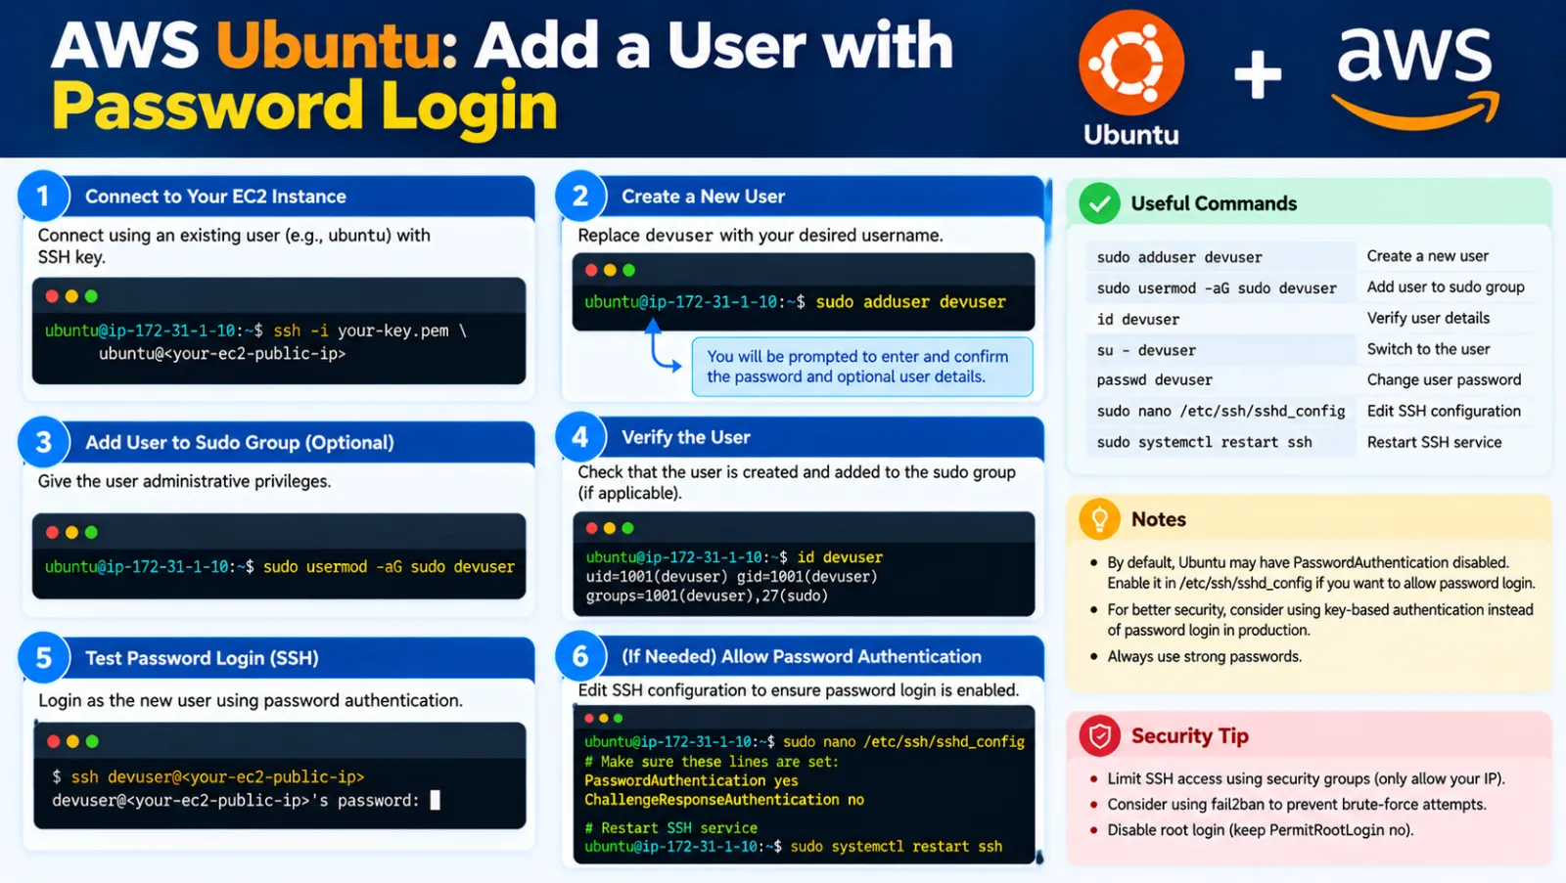The height and width of the screenshot is (883, 1566).
Task: Click the 'PasswordAuthentication yes' config line
Action: [x=691, y=780]
